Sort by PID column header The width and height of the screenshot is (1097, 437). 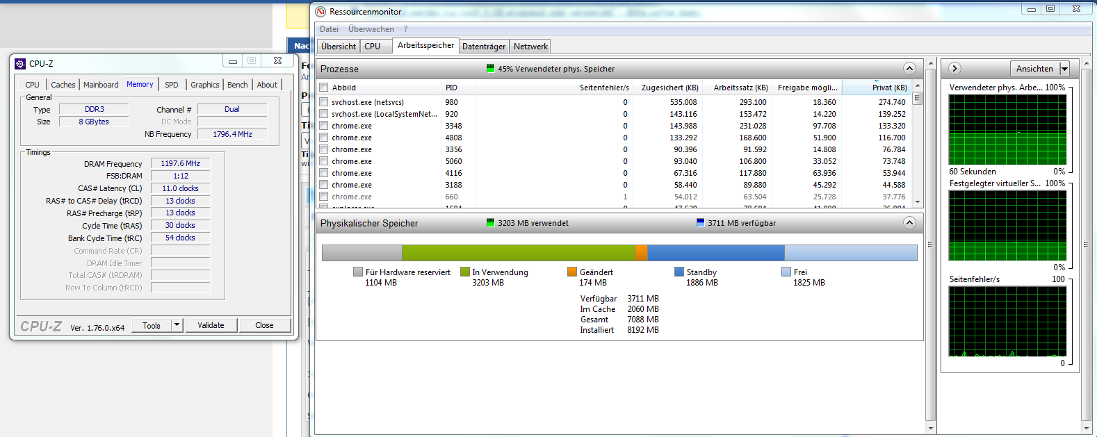[459, 88]
